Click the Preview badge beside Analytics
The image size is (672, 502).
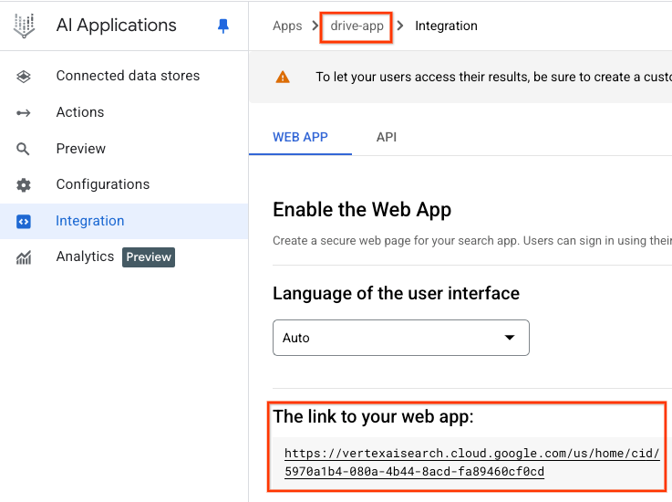click(149, 257)
